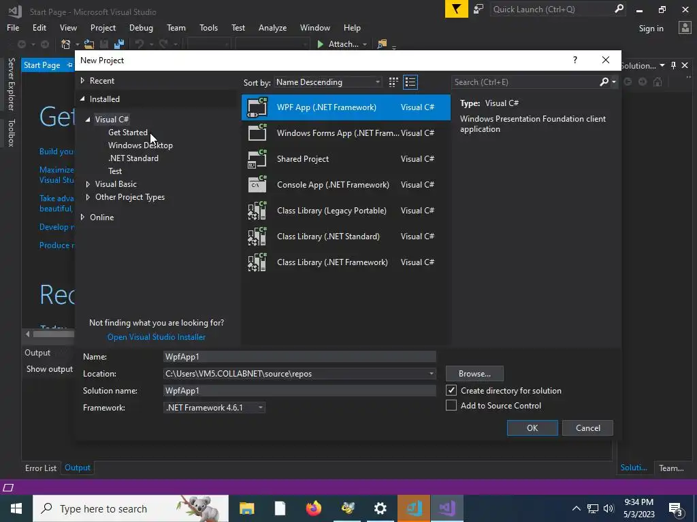Click the Save All toolbar icon
The height and width of the screenshot is (522, 697).
(119, 44)
